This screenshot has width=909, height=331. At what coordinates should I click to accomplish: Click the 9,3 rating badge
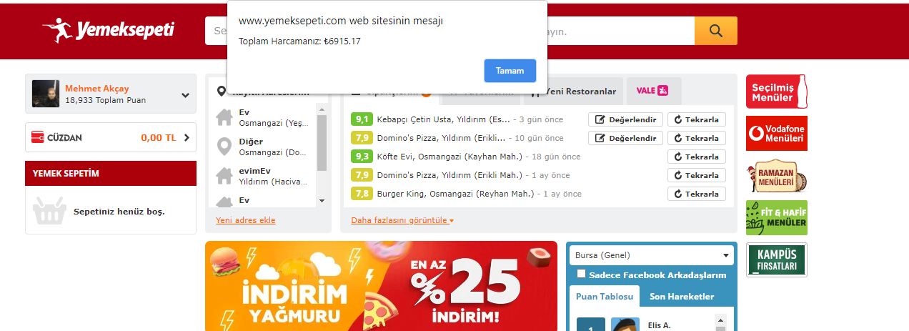pyautogui.click(x=362, y=157)
